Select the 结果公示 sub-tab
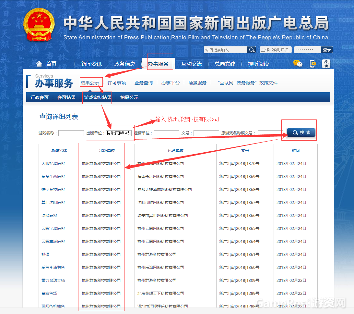This screenshot has height=314, width=354. tap(90, 83)
